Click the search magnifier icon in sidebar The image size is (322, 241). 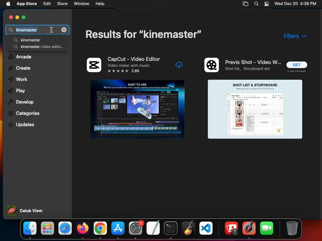(x=11, y=30)
